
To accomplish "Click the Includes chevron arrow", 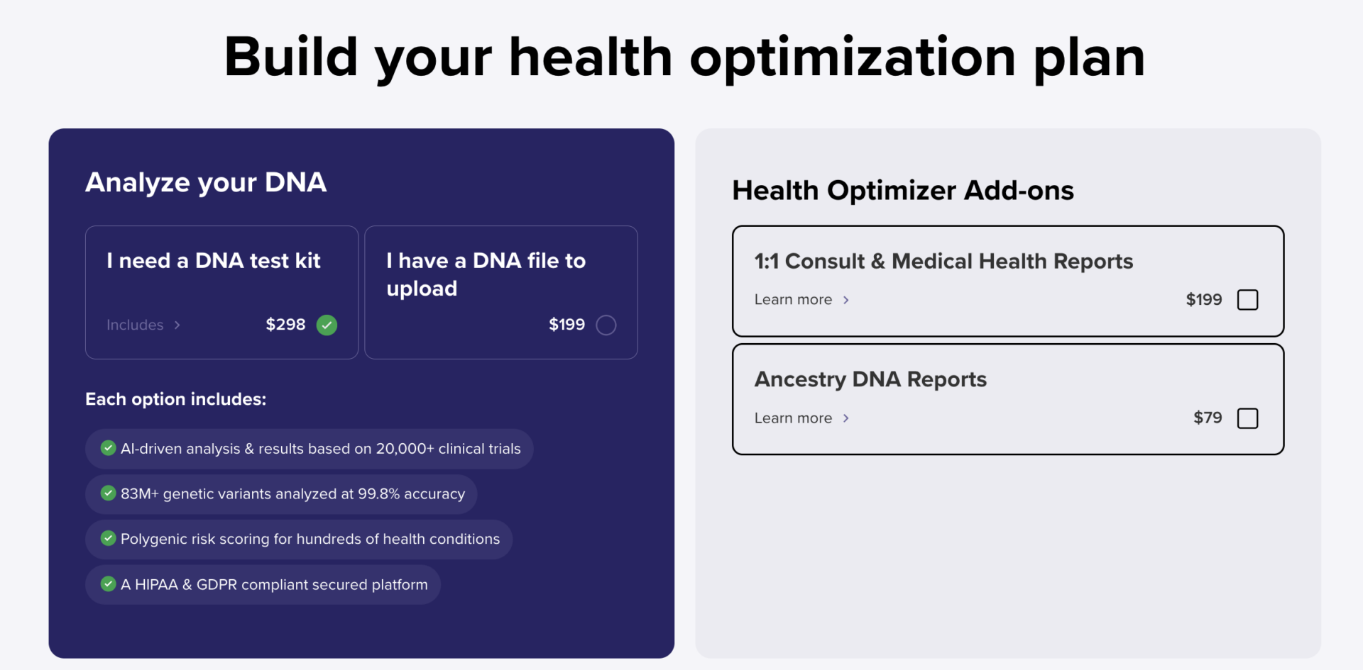I will (177, 325).
